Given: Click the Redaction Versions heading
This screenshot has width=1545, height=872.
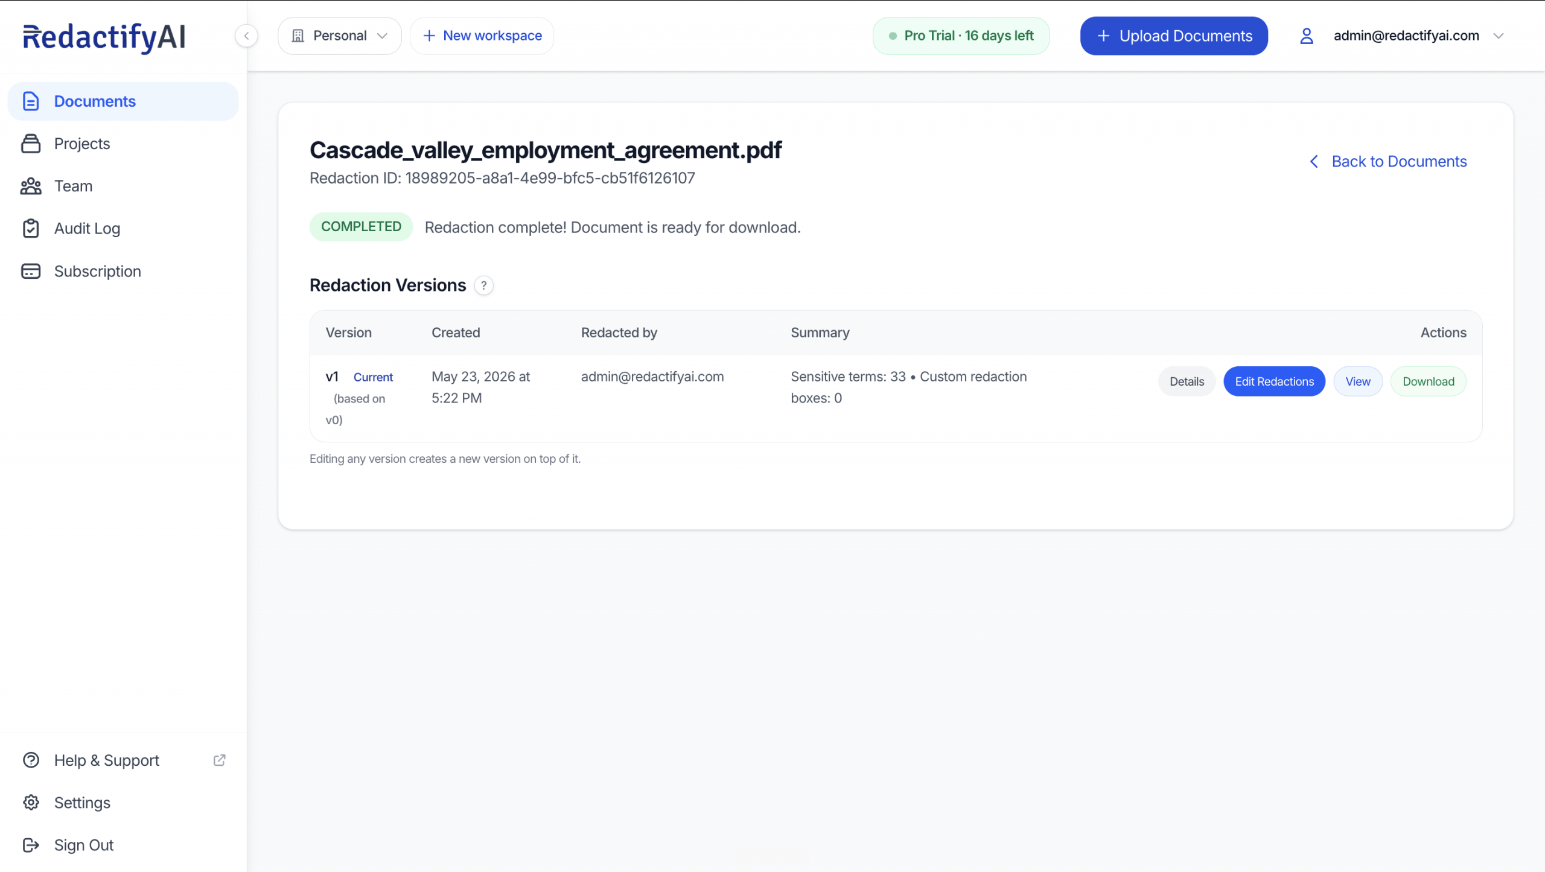Looking at the screenshot, I should tap(388, 285).
